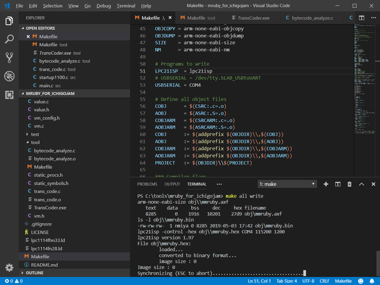Split the editor to the right
The width and height of the screenshot is (380, 285).
click(x=361, y=18)
